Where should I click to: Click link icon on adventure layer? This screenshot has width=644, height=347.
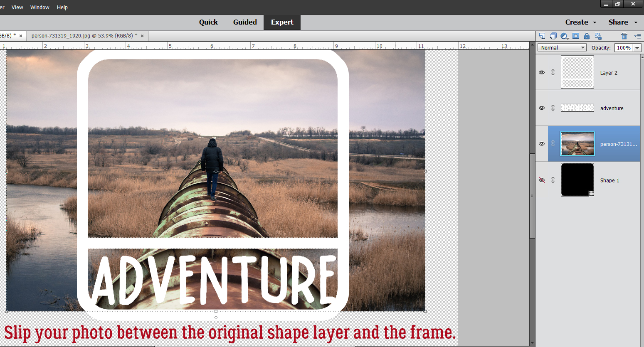[553, 108]
